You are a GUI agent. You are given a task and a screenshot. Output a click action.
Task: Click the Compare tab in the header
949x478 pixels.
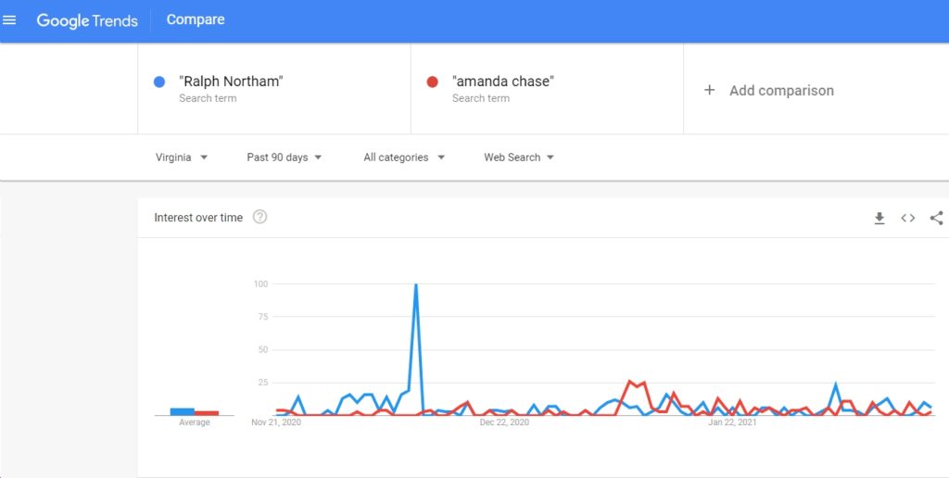196,19
